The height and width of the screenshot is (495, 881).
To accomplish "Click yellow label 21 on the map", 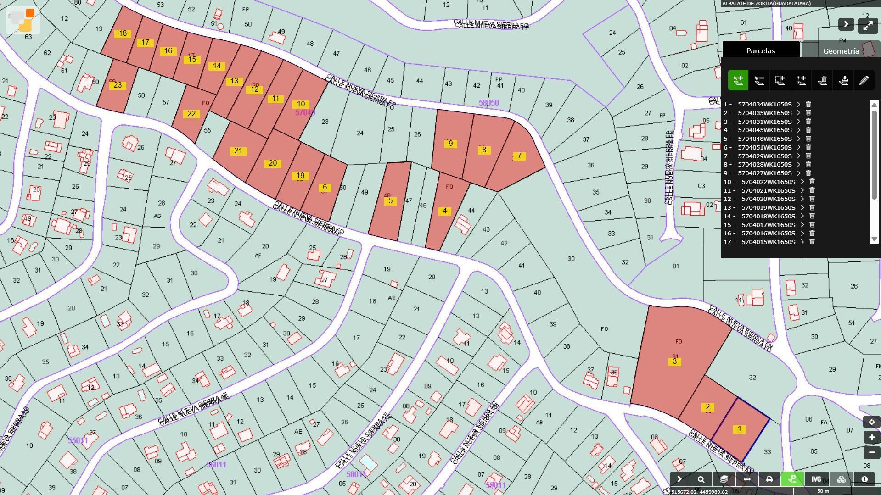I will click(x=238, y=151).
